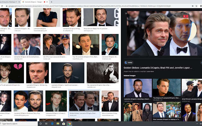The width and height of the screenshot is (202, 126).
Task: Select the highlighted 'Golden Globes' variety.com thumbnail
Action: click(84, 101)
